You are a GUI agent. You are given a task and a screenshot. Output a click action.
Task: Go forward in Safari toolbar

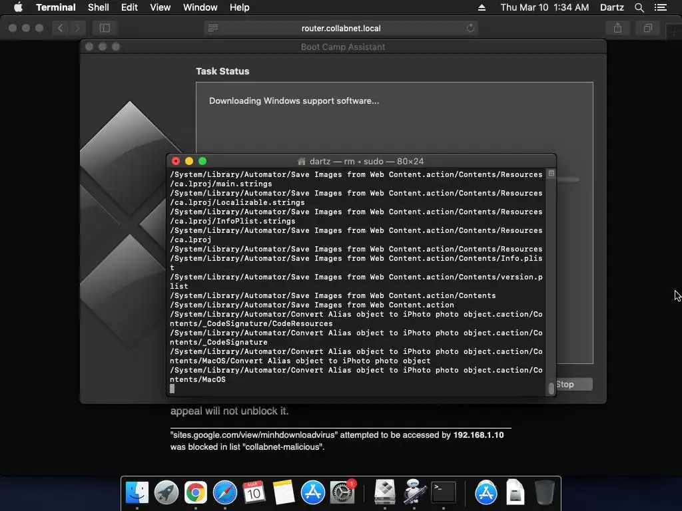77,28
